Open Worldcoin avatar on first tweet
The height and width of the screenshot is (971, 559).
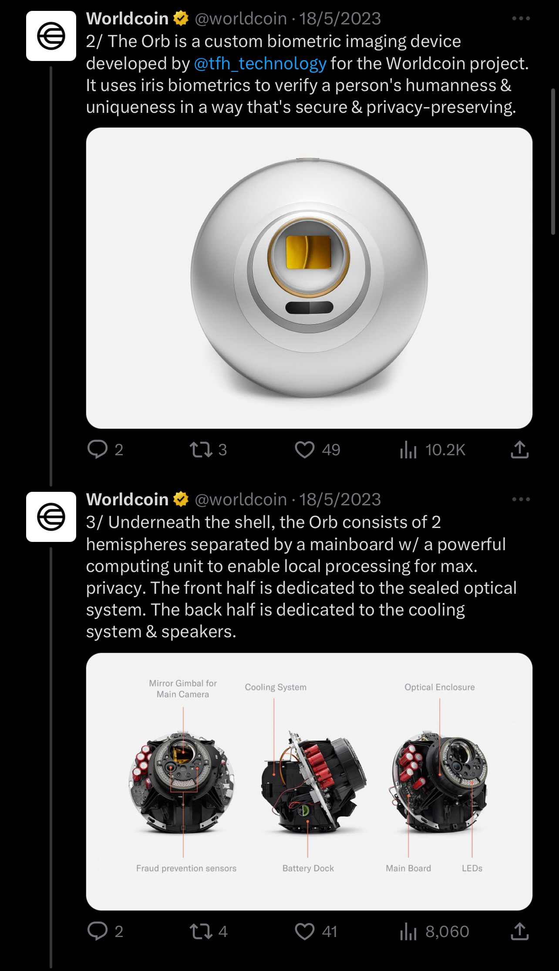(51, 36)
